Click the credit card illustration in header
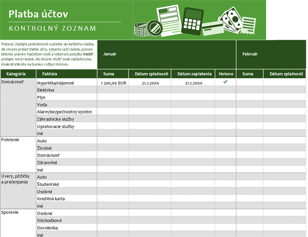Image resolution: width=308 pixels, height=237 pixels. tap(213, 28)
